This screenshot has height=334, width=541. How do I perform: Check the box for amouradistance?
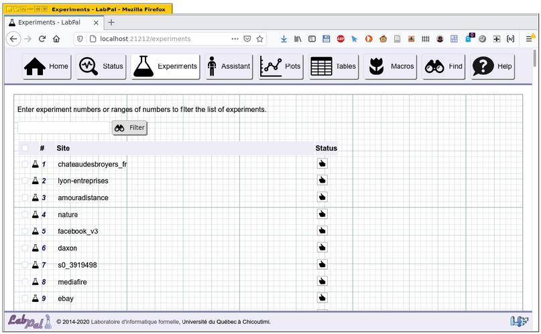[x=25, y=197]
